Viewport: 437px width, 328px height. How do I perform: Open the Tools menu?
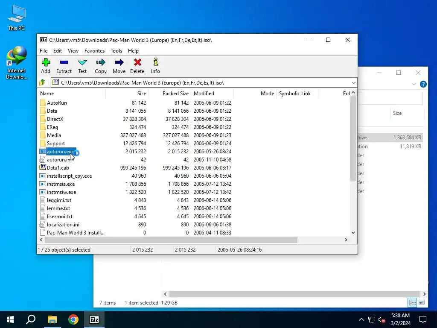116,51
